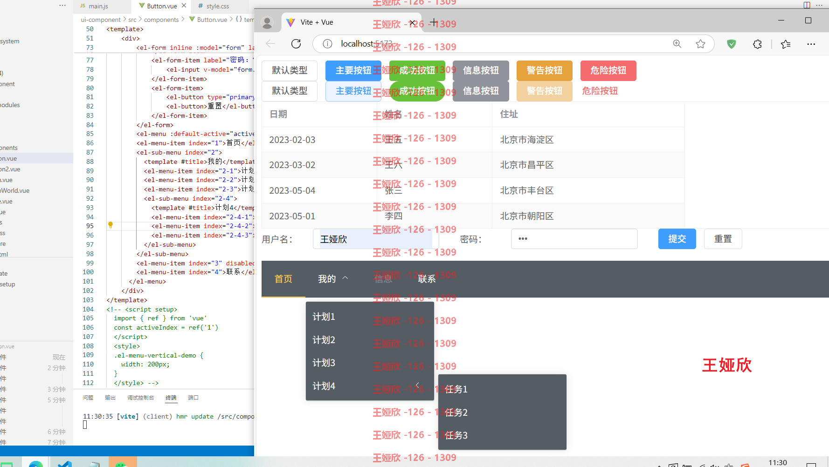Select the Button.vue editor tab
Screen dimensions: 829x467
[162, 6]
